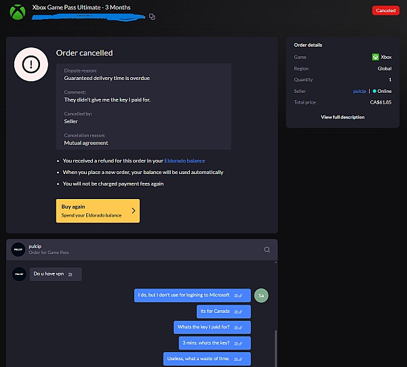Click the green Xbox game icon in Order details
Viewport: 407px width, 367px height.
pos(375,57)
